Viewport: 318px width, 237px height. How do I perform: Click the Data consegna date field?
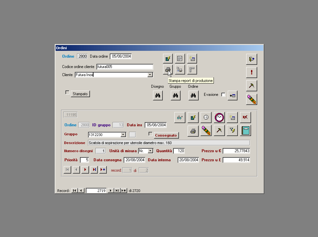pos(135,160)
